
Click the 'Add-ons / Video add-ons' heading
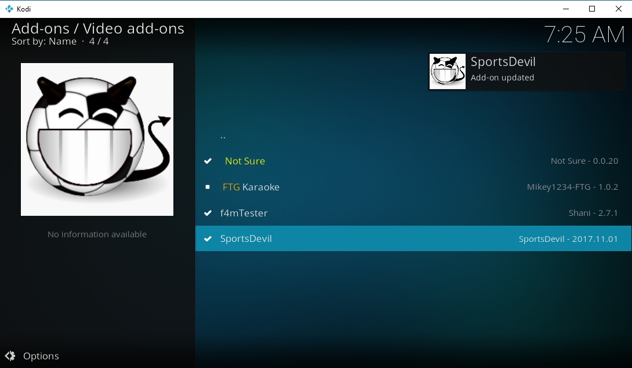pos(98,28)
